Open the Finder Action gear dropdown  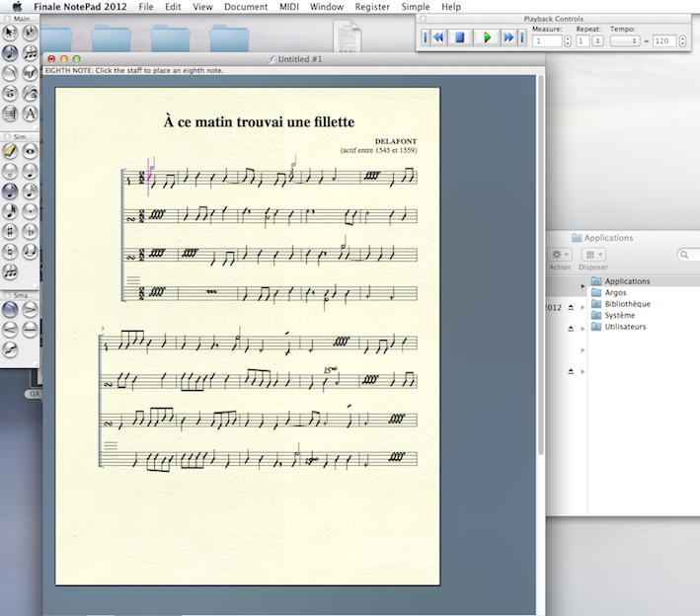(x=560, y=255)
